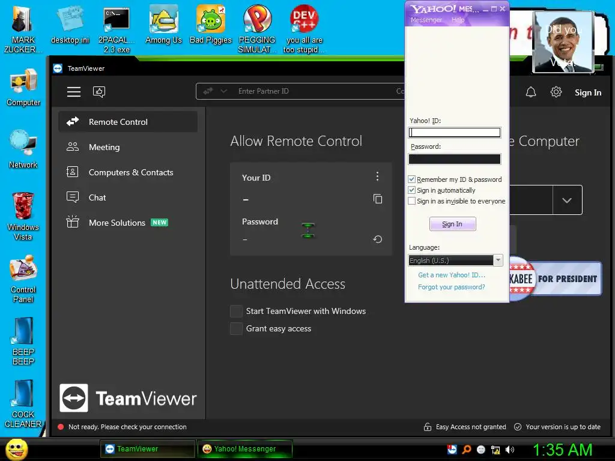
Task: Click the network tray icon
Action: tap(495, 450)
